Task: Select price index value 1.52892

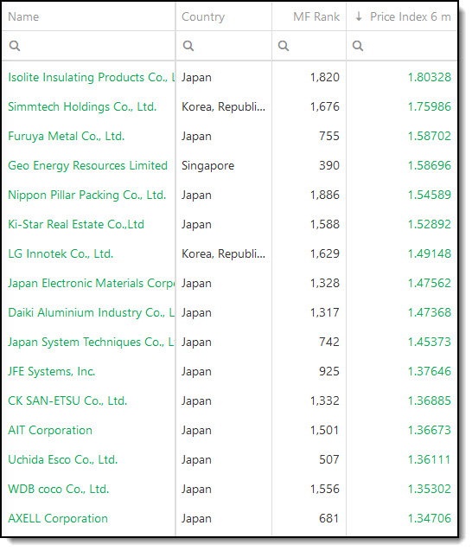Action: point(430,225)
